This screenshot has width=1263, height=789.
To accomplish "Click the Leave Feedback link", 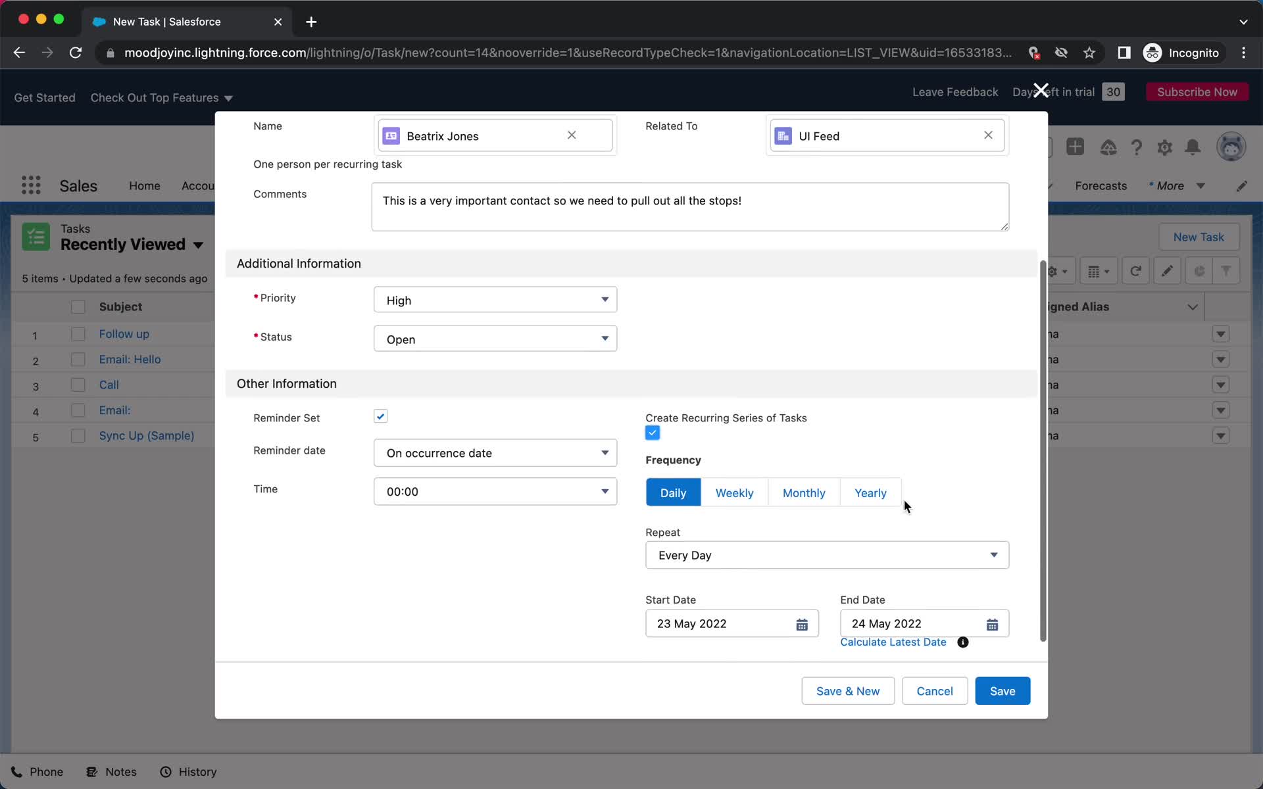I will (955, 92).
